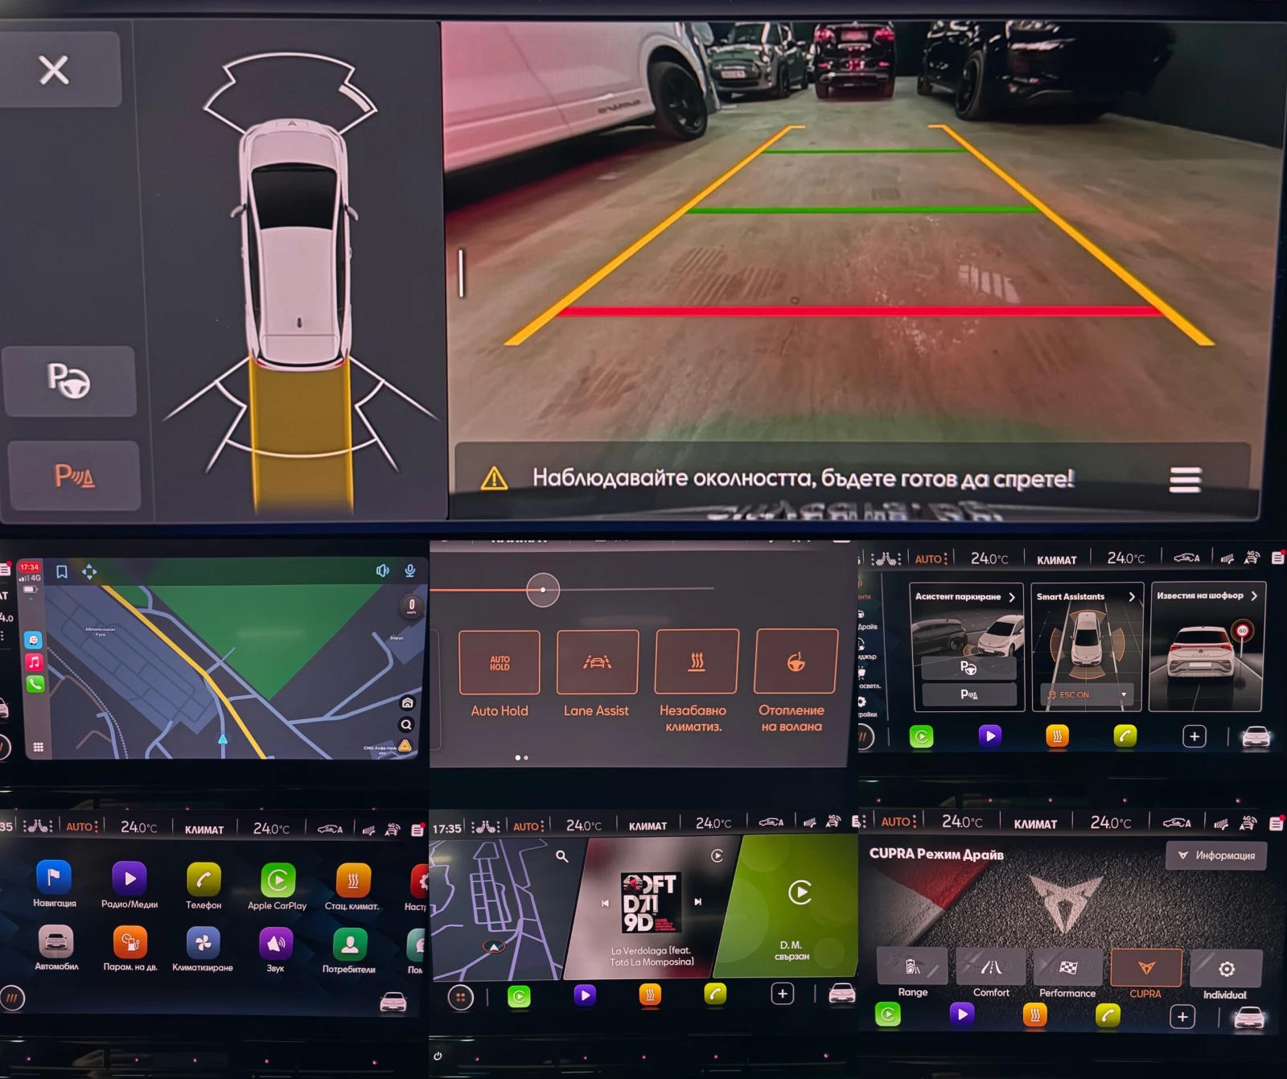Skip to next track in media widget
Screen dimensions: 1287x1079
[x=697, y=902]
